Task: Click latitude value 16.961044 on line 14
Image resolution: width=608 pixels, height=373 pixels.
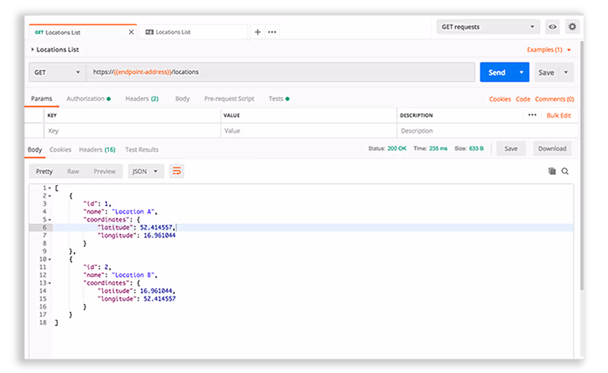Action: coord(157,291)
